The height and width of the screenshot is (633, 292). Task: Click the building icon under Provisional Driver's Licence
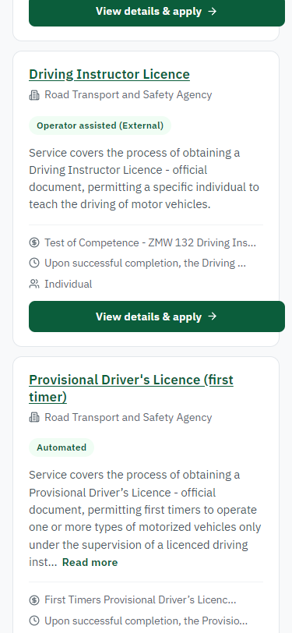coord(34,417)
